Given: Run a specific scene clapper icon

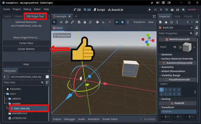Looking at the screenshot, I should click(x=178, y=10).
